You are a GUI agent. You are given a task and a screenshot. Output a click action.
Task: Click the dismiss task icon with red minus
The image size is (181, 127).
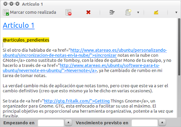pos(69,12)
